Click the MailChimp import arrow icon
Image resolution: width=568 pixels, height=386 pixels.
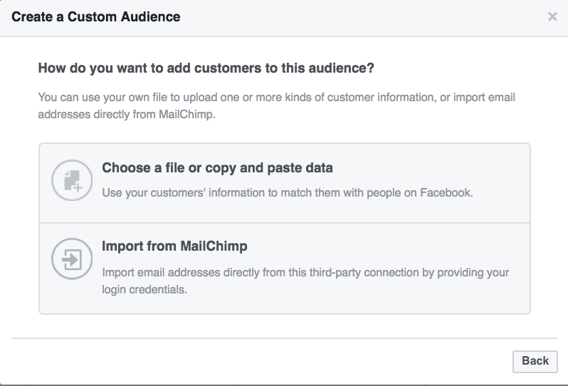coord(72,259)
